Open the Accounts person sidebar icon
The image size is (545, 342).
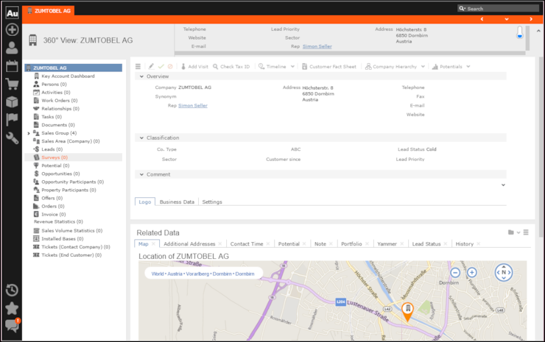[x=12, y=48]
